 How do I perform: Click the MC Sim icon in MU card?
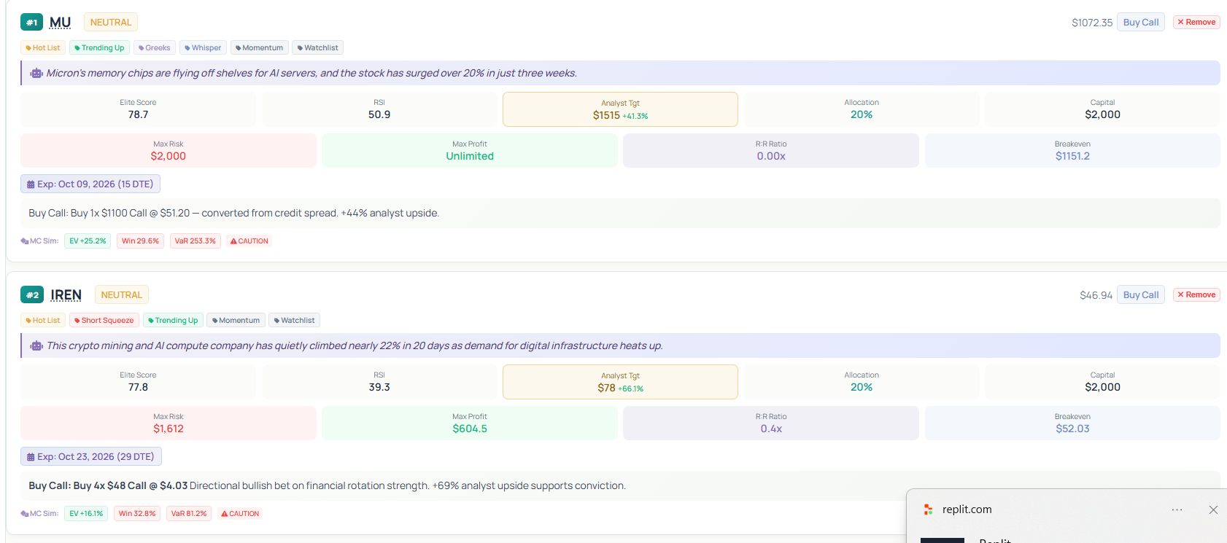[25, 241]
